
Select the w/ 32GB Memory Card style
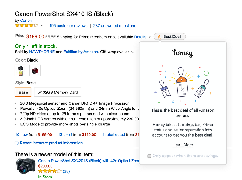click(x=57, y=92)
